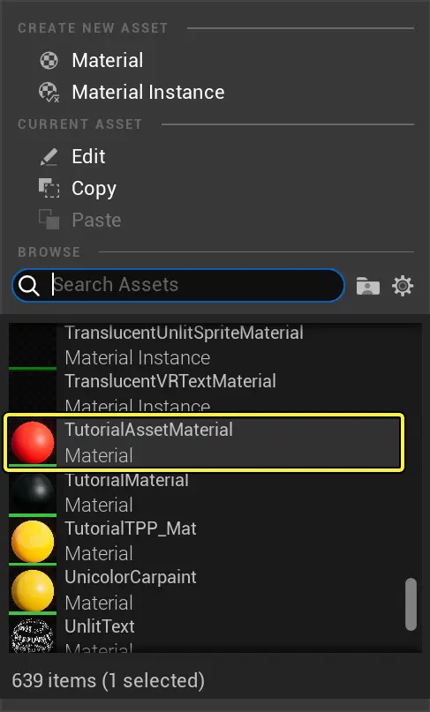This screenshot has height=712, width=430.
Task: Click the grayed-out Paste icon
Action: (49, 221)
